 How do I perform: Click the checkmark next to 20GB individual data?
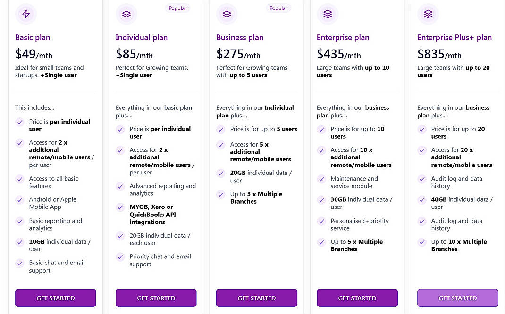click(220, 174)
